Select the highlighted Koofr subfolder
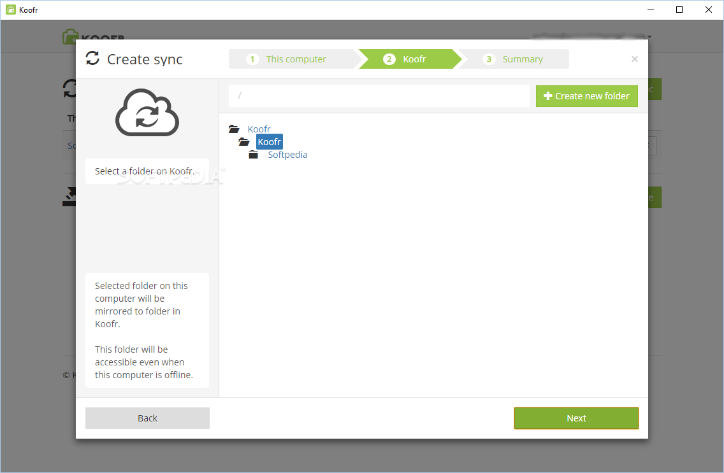The height and width of the screenshot is (473, 724). pos(270,142)
